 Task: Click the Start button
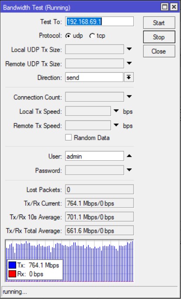pyautogui.click(x=159, y=23)
